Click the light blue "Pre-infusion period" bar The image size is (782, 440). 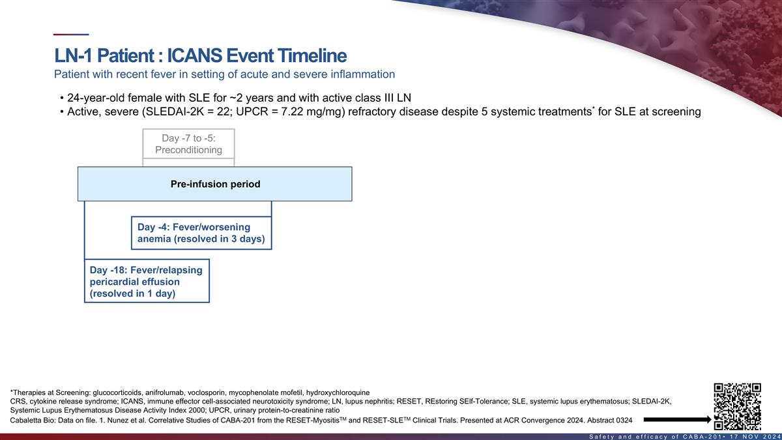tap(215, 184)
